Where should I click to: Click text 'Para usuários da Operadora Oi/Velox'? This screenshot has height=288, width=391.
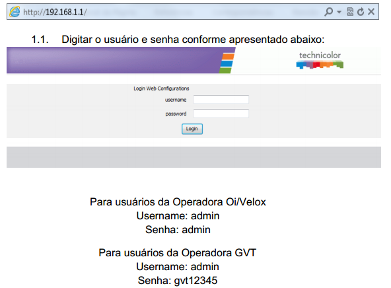tap(178, 201)
